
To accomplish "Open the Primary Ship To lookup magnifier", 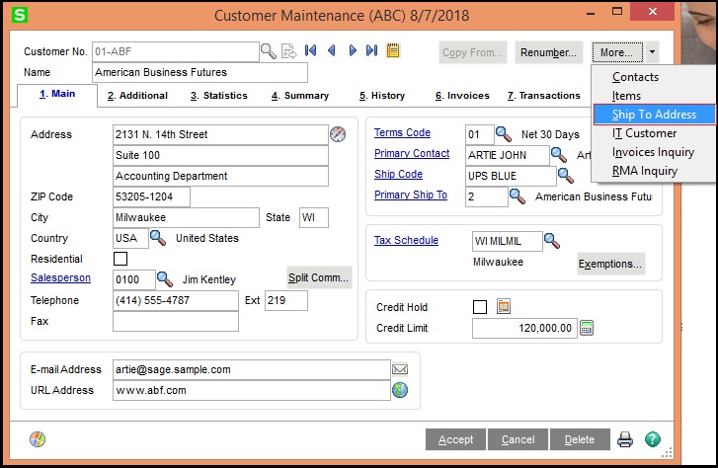I will (x=518, y=196).
